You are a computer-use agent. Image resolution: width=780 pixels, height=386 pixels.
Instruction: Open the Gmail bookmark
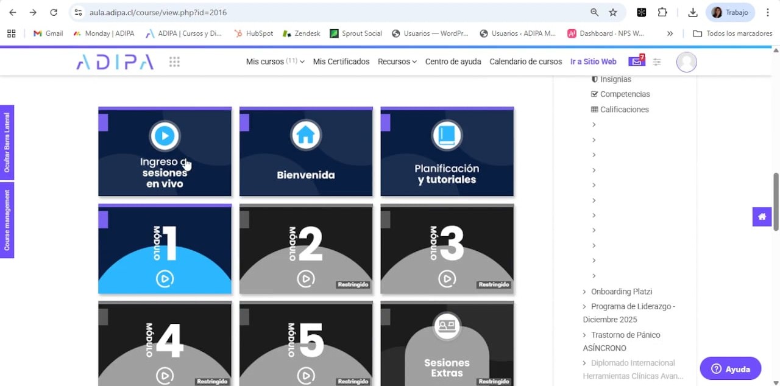tap(48, 33)
